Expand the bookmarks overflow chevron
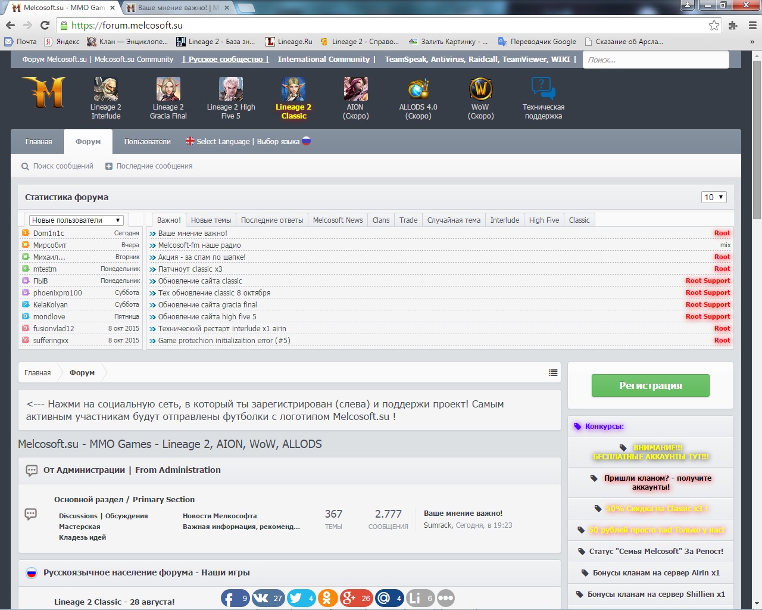This screenshot has width=762, height=610. (x=752, y=42)
